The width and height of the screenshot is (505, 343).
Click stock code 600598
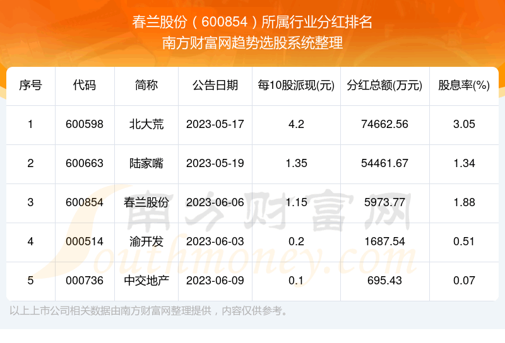point(85,124)
